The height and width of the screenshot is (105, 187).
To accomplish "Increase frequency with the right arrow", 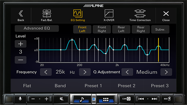I will click(x=85, y=72).
